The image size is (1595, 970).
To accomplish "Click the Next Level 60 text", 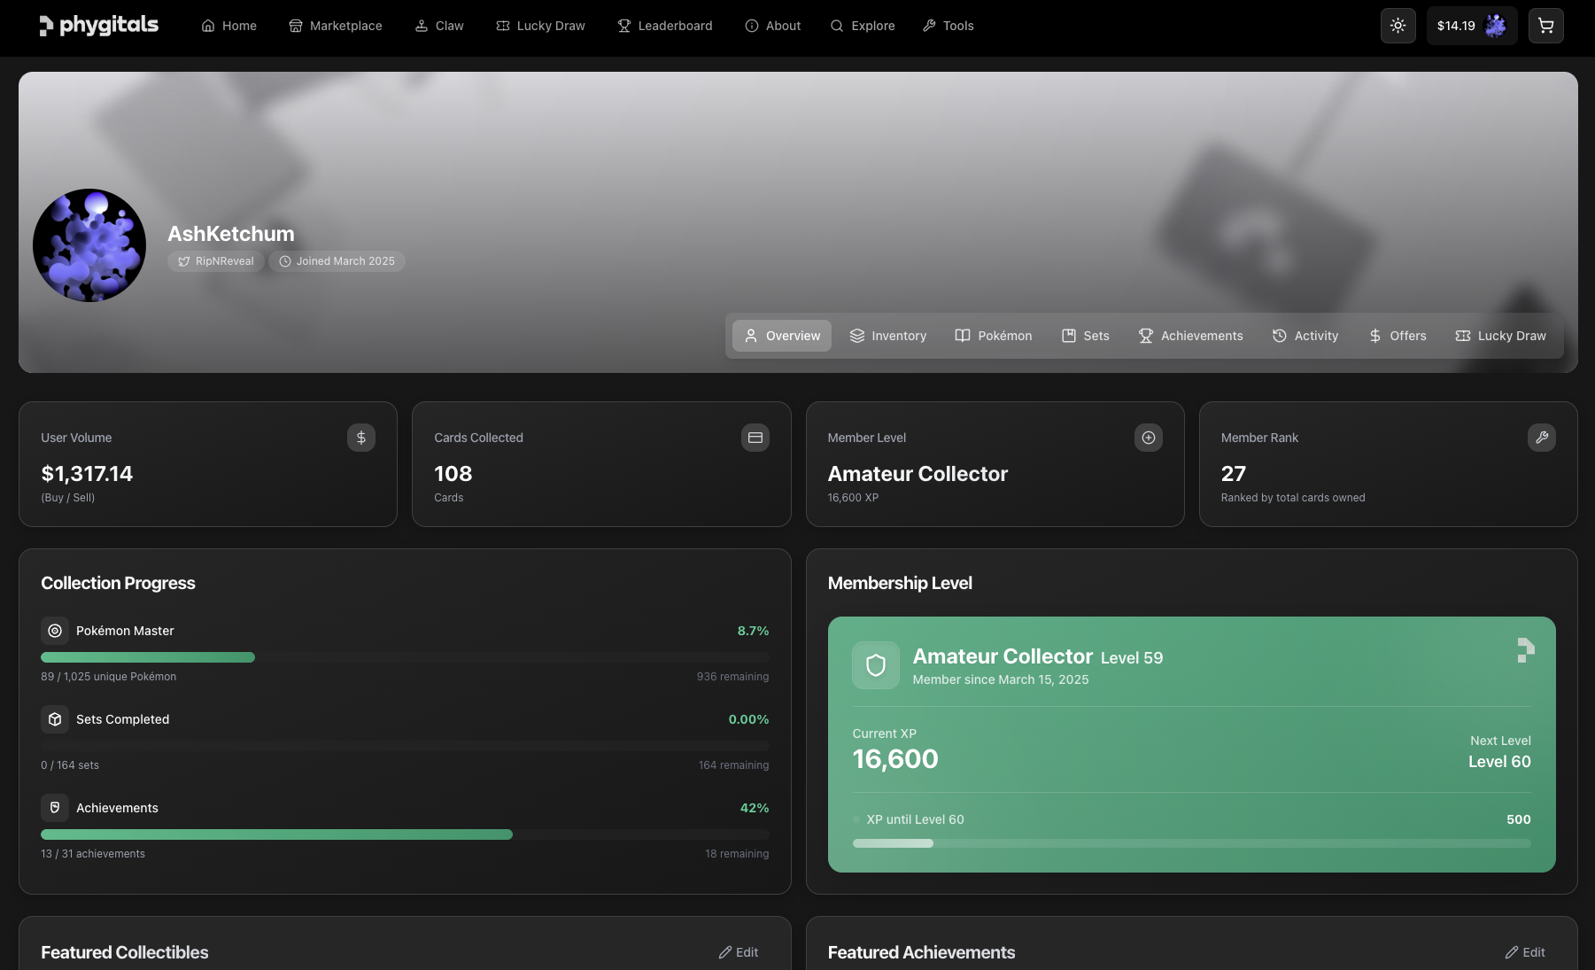I will coord(1499,762).
